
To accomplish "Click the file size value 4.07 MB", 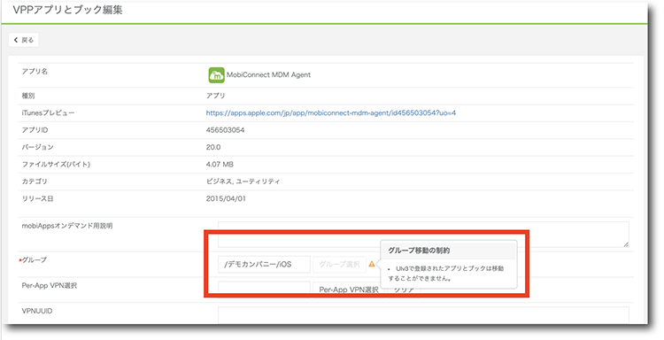I will 220,165.
